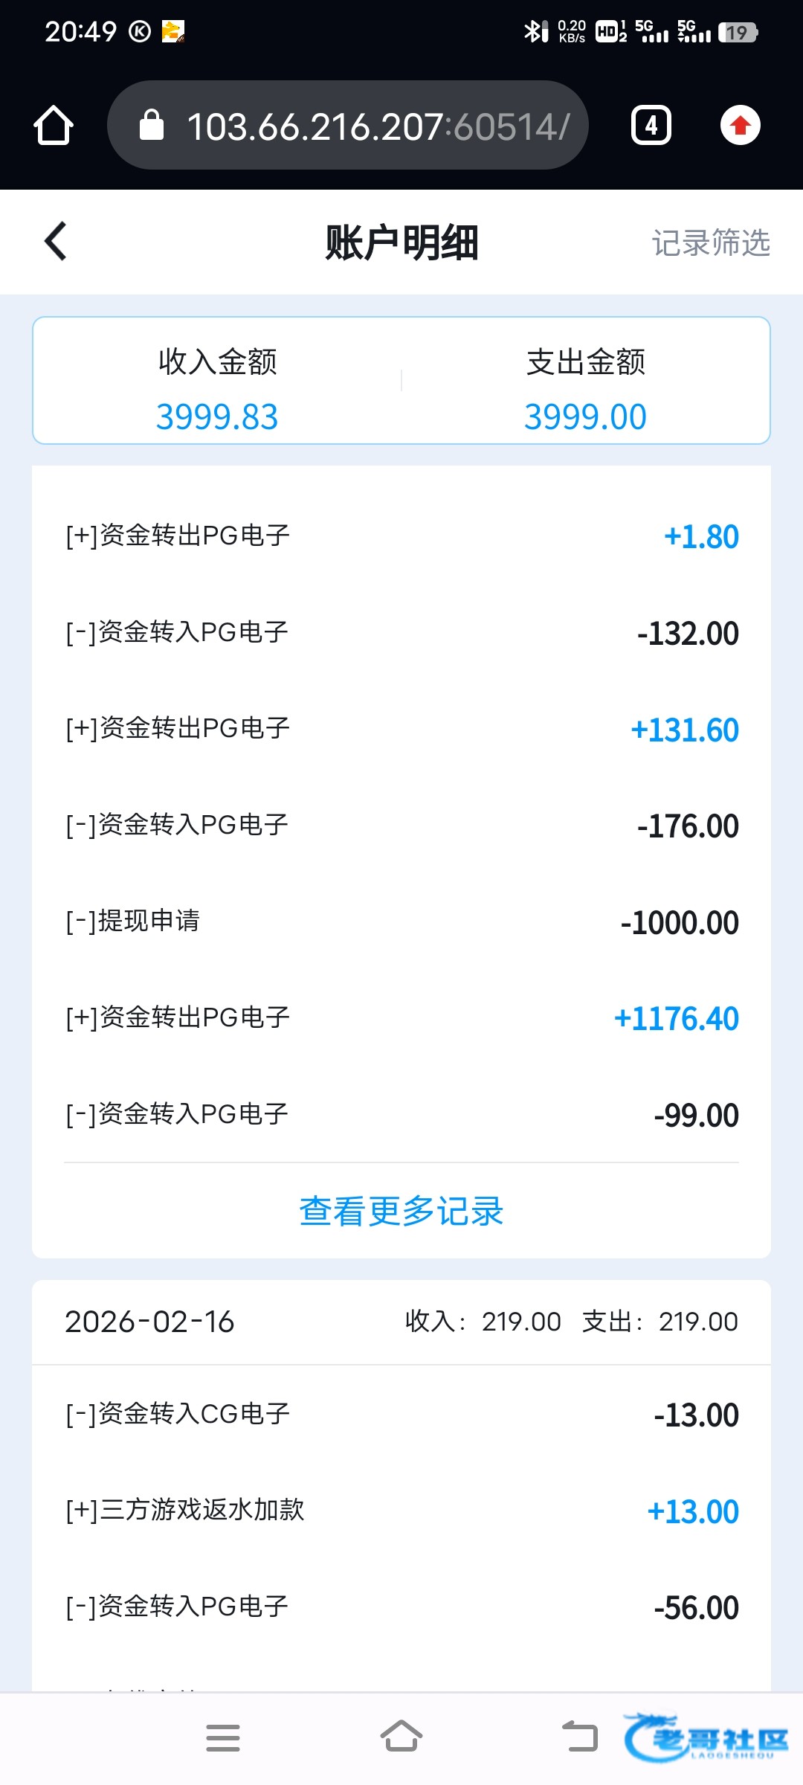Viewport: 803px width, 1785px height.
Task: Open 记录筛选 record filter
Action: point(711,242)
